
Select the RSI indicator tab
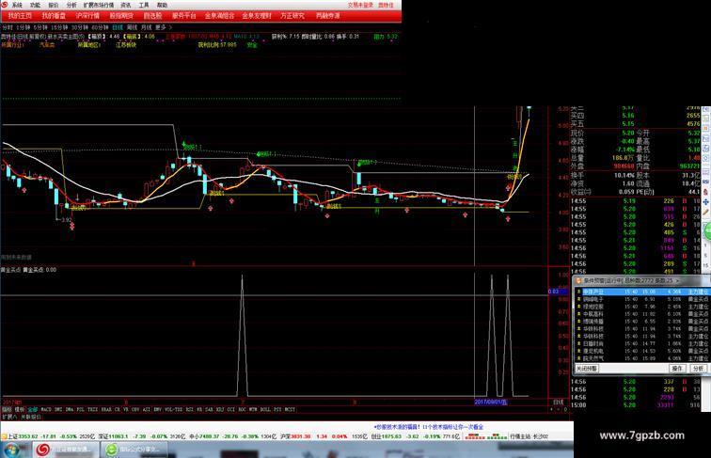tap(190, 409)
